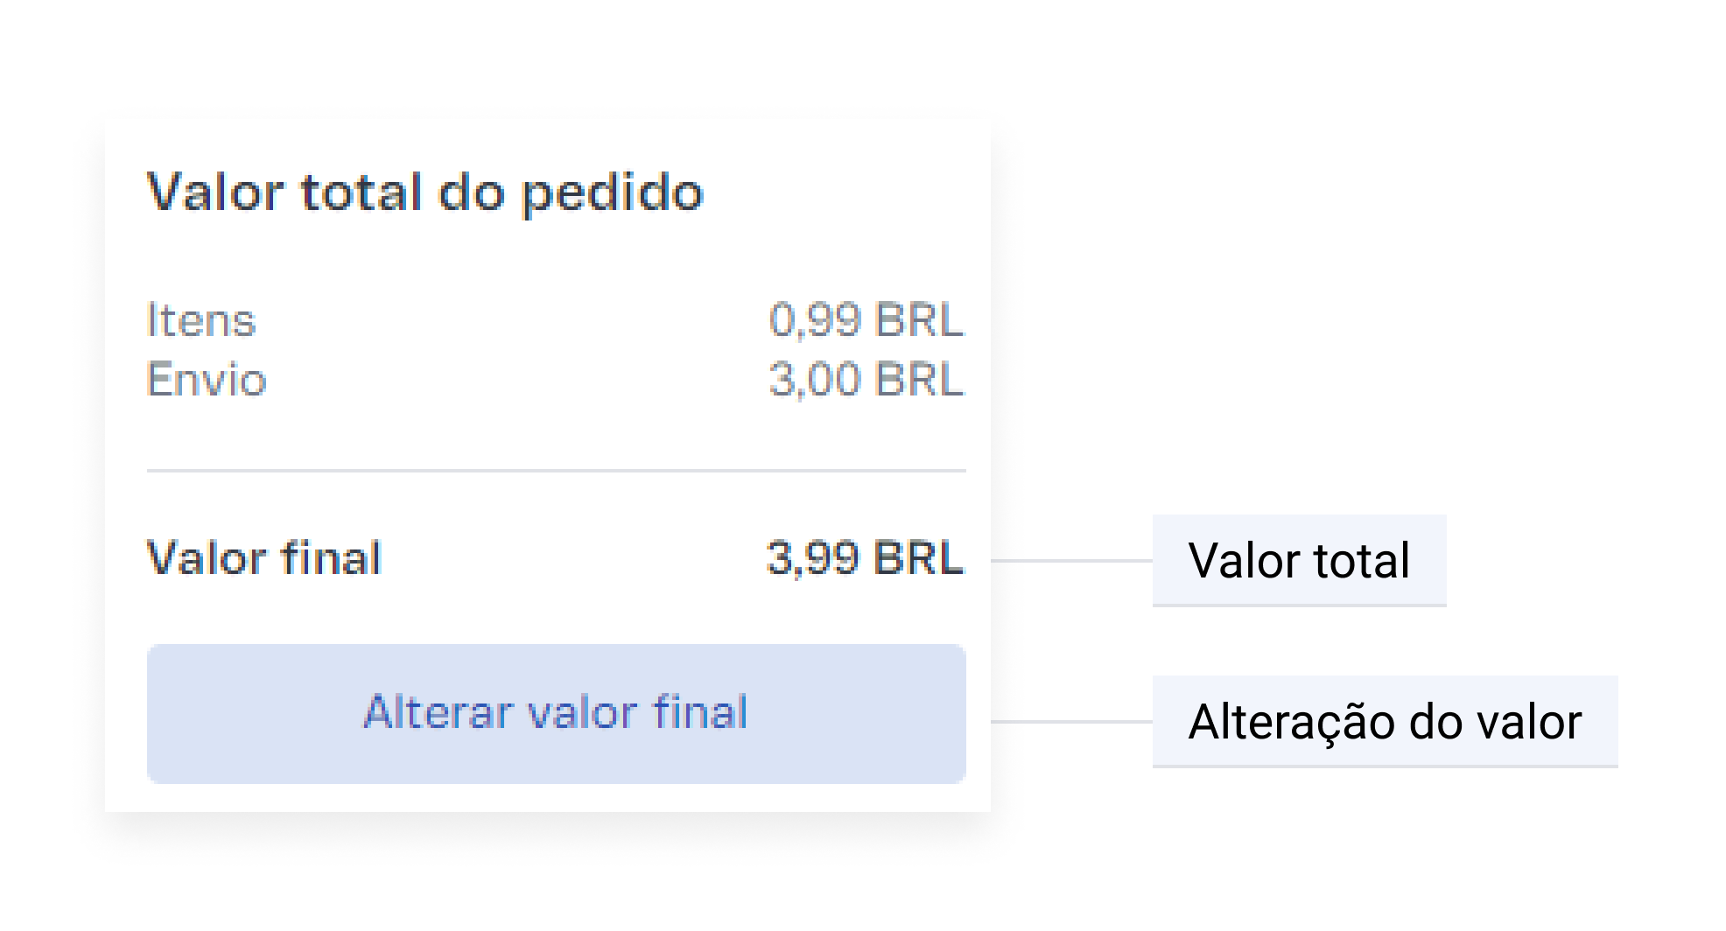The width and height of the screenshot is (1726, 931).
Task: Click the 3,99 final amount number
Action: tap(813, 558)
